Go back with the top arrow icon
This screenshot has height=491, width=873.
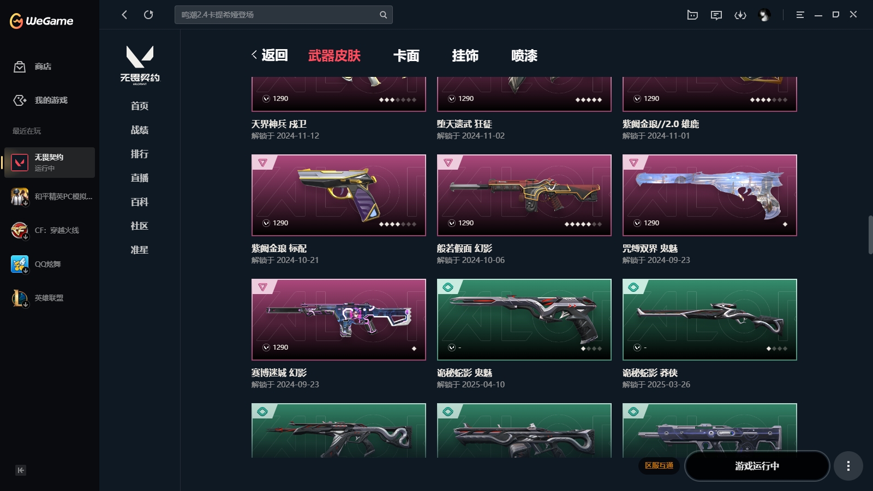(124, 15)
